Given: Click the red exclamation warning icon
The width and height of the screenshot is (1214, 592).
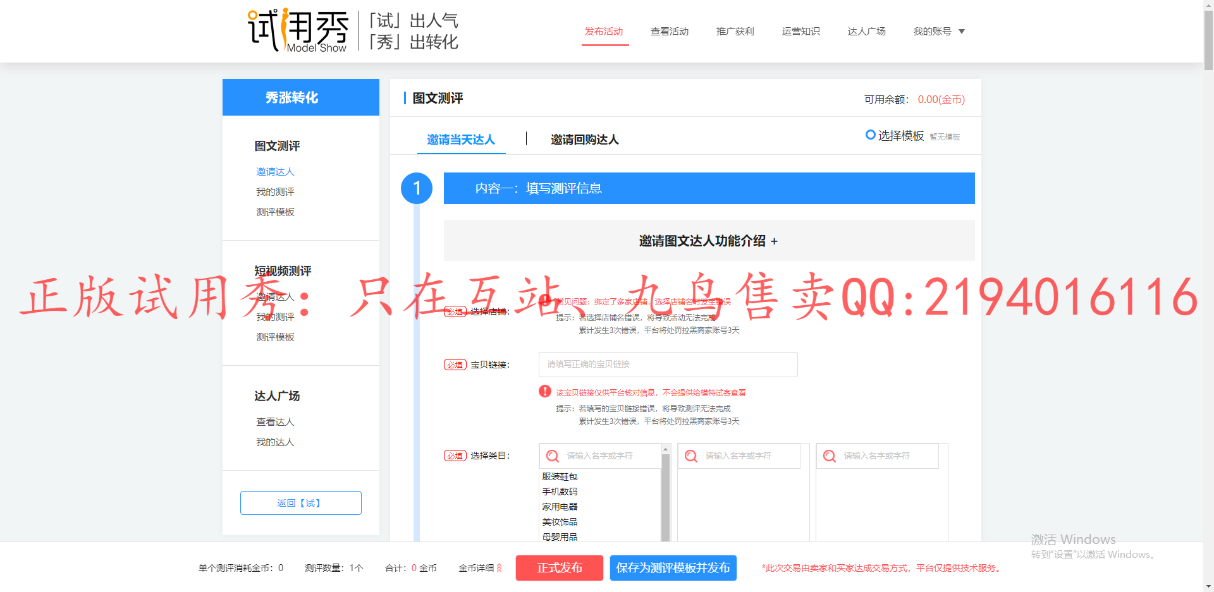Looking at the screenshot, I should [x=545, y=392].
